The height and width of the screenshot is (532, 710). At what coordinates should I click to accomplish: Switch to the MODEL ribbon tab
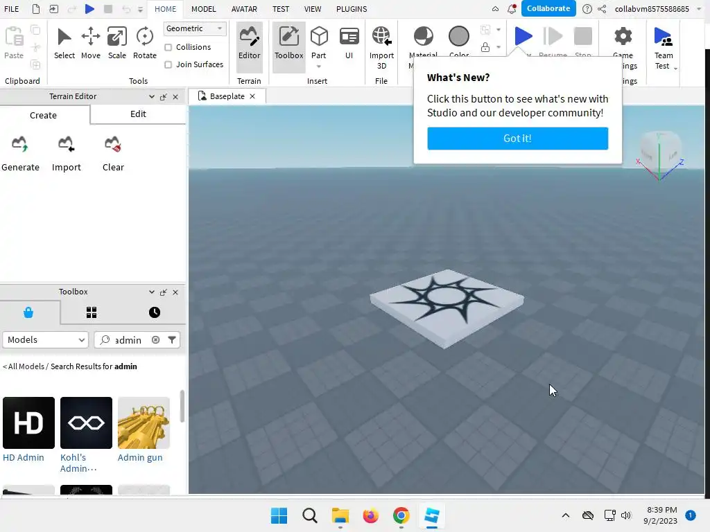[203, 9]
